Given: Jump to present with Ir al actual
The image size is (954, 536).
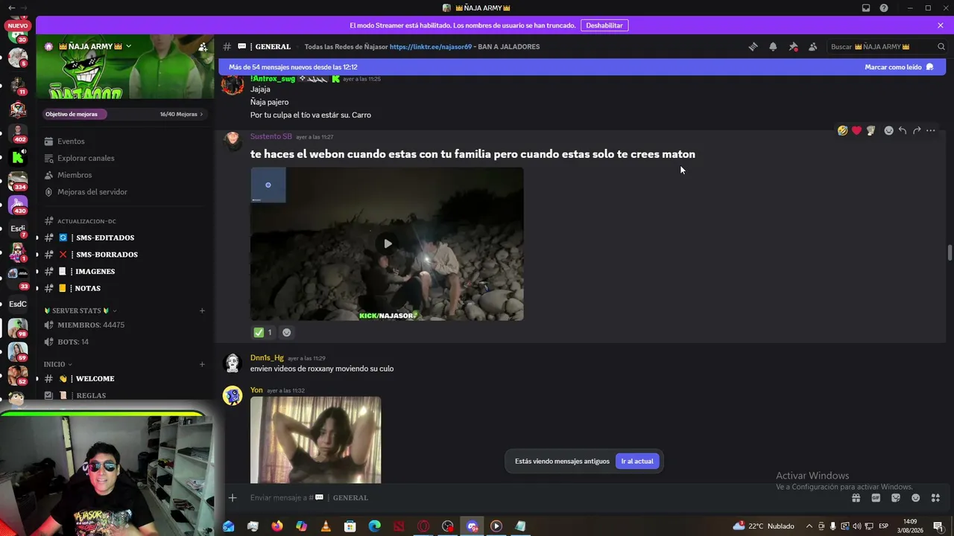Looking at the screenshot, I should pyautogui.click(x=637, y=462).
